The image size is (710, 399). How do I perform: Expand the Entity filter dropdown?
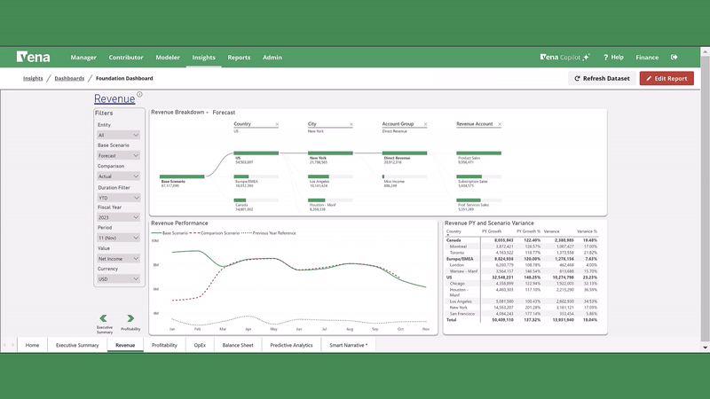[x=118, y=136]
